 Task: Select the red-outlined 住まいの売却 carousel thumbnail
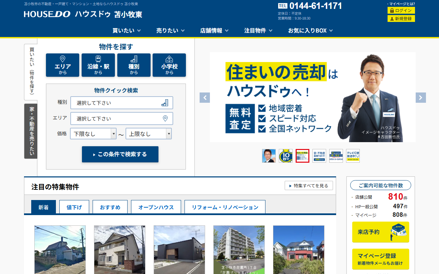(302, 156)
